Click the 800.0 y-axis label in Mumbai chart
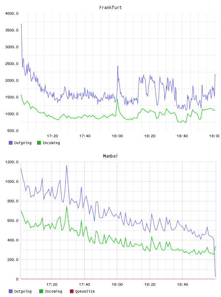This screenshot has width=221, height=297. (x=13, y=201)
